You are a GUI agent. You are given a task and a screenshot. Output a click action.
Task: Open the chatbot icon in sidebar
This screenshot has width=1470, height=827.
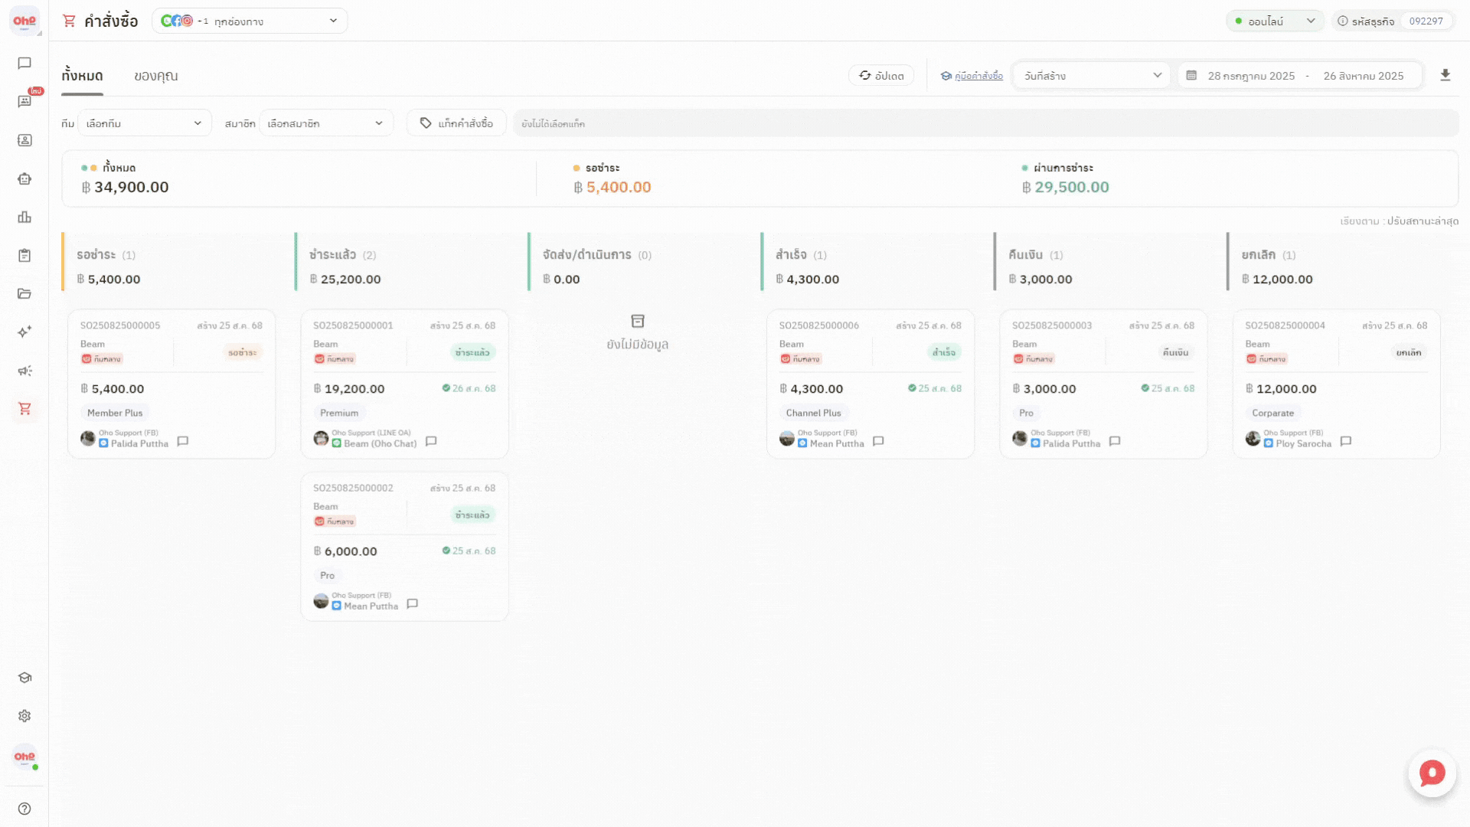click(x=24, y=178)
